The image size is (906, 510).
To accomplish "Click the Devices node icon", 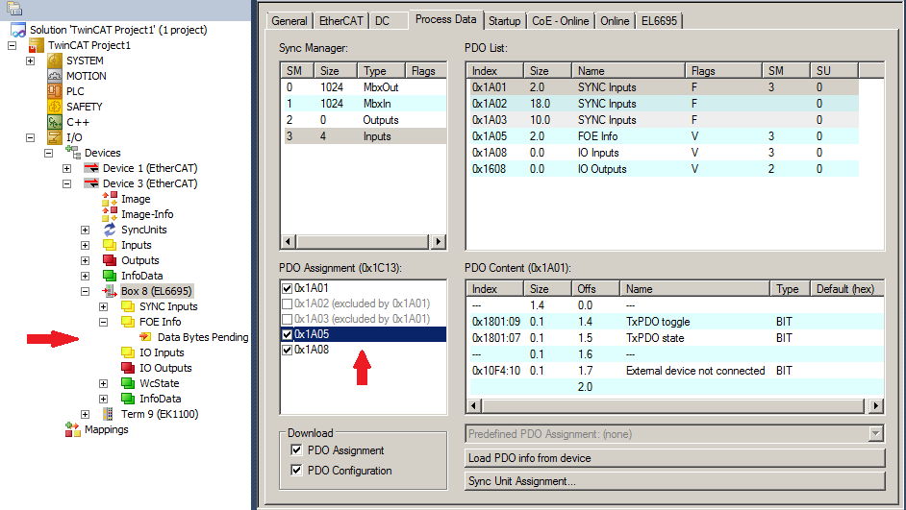I will [x=73, y=153].
